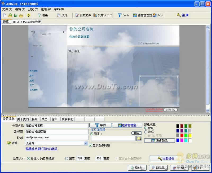212x173 pixels.
Task: Select the 图像 1 radio button
Action: tap(92, 134)
